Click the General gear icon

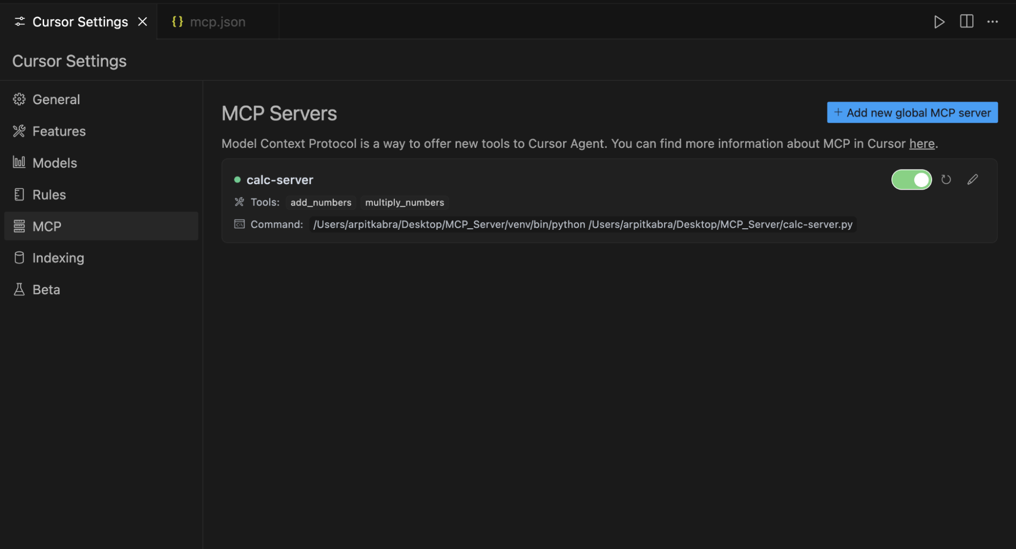(19, 99)
